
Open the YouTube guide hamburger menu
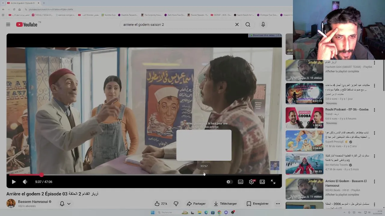click(x=8, y=25)
